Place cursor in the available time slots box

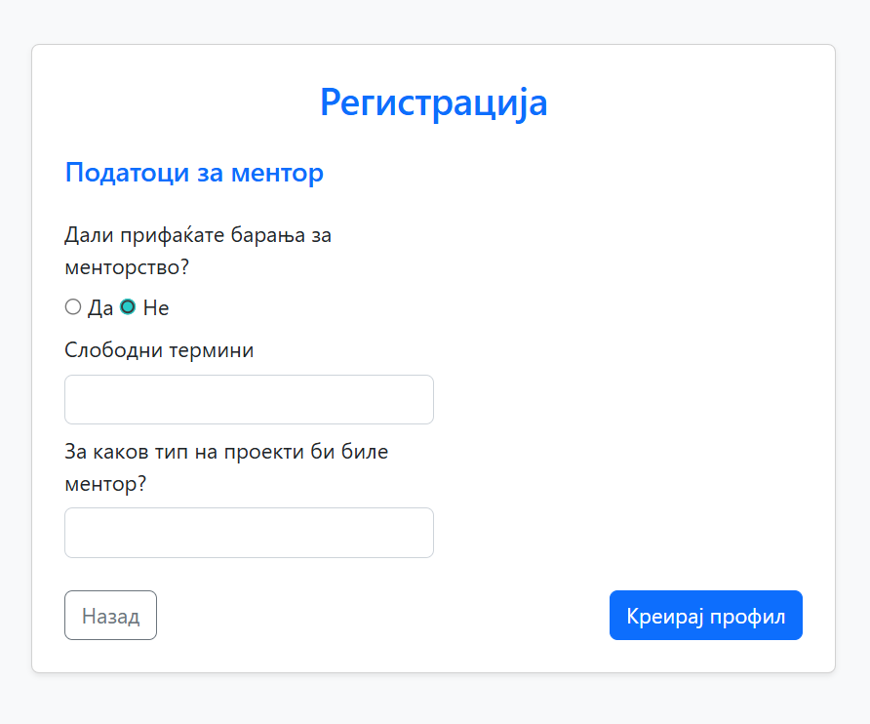pos(249,400)
